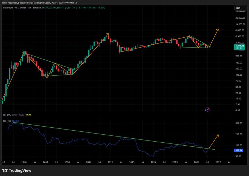Click the 8,000.00 price axis label
249x176 pixels.
(x=240, y=30)
